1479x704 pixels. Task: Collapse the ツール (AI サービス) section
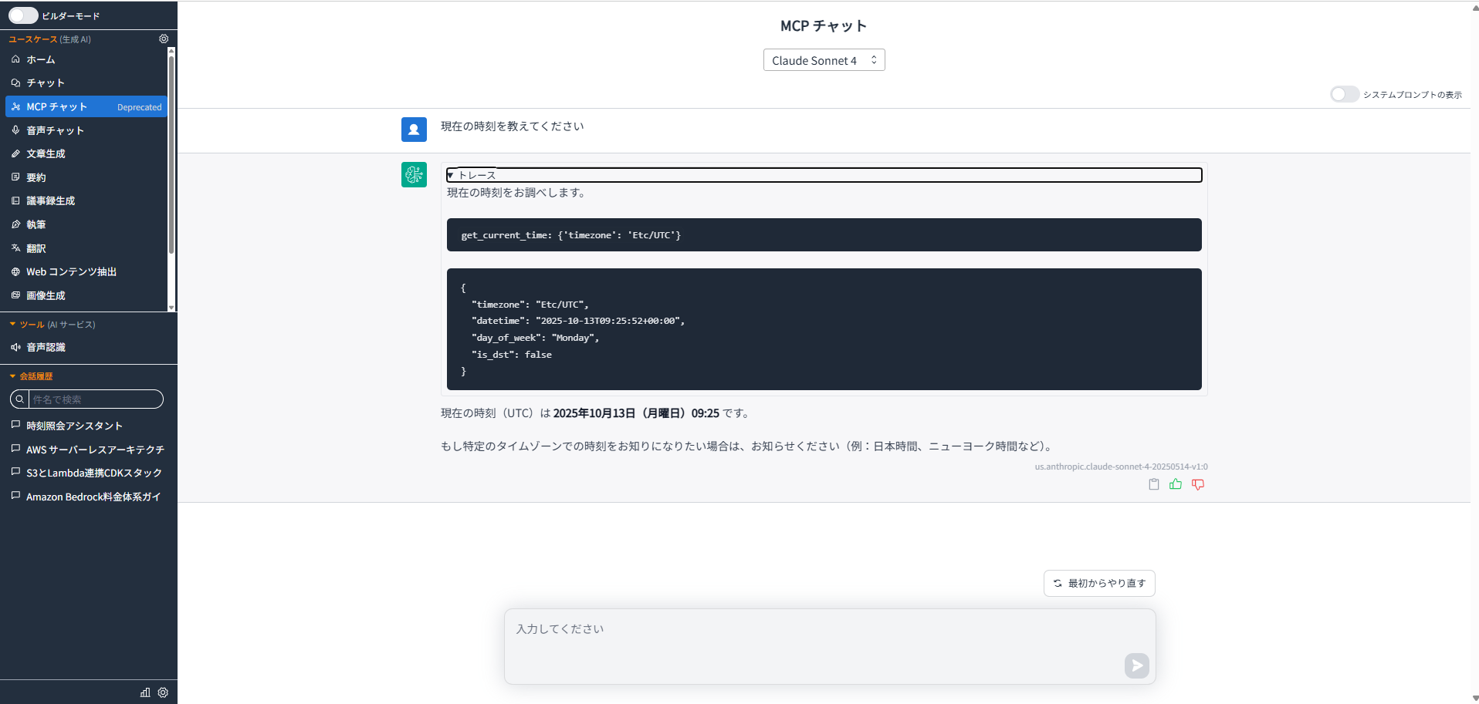click(x=52, y=325)
